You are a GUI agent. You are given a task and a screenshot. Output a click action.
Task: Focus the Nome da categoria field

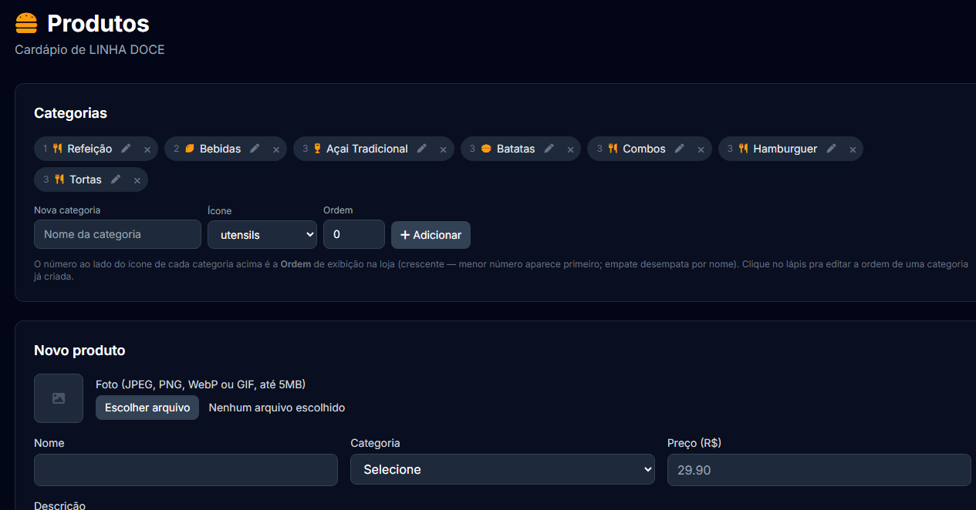(117, 234)
